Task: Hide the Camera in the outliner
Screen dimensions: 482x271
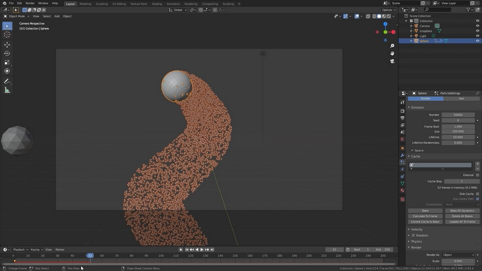Action: [x=478, y=26]
